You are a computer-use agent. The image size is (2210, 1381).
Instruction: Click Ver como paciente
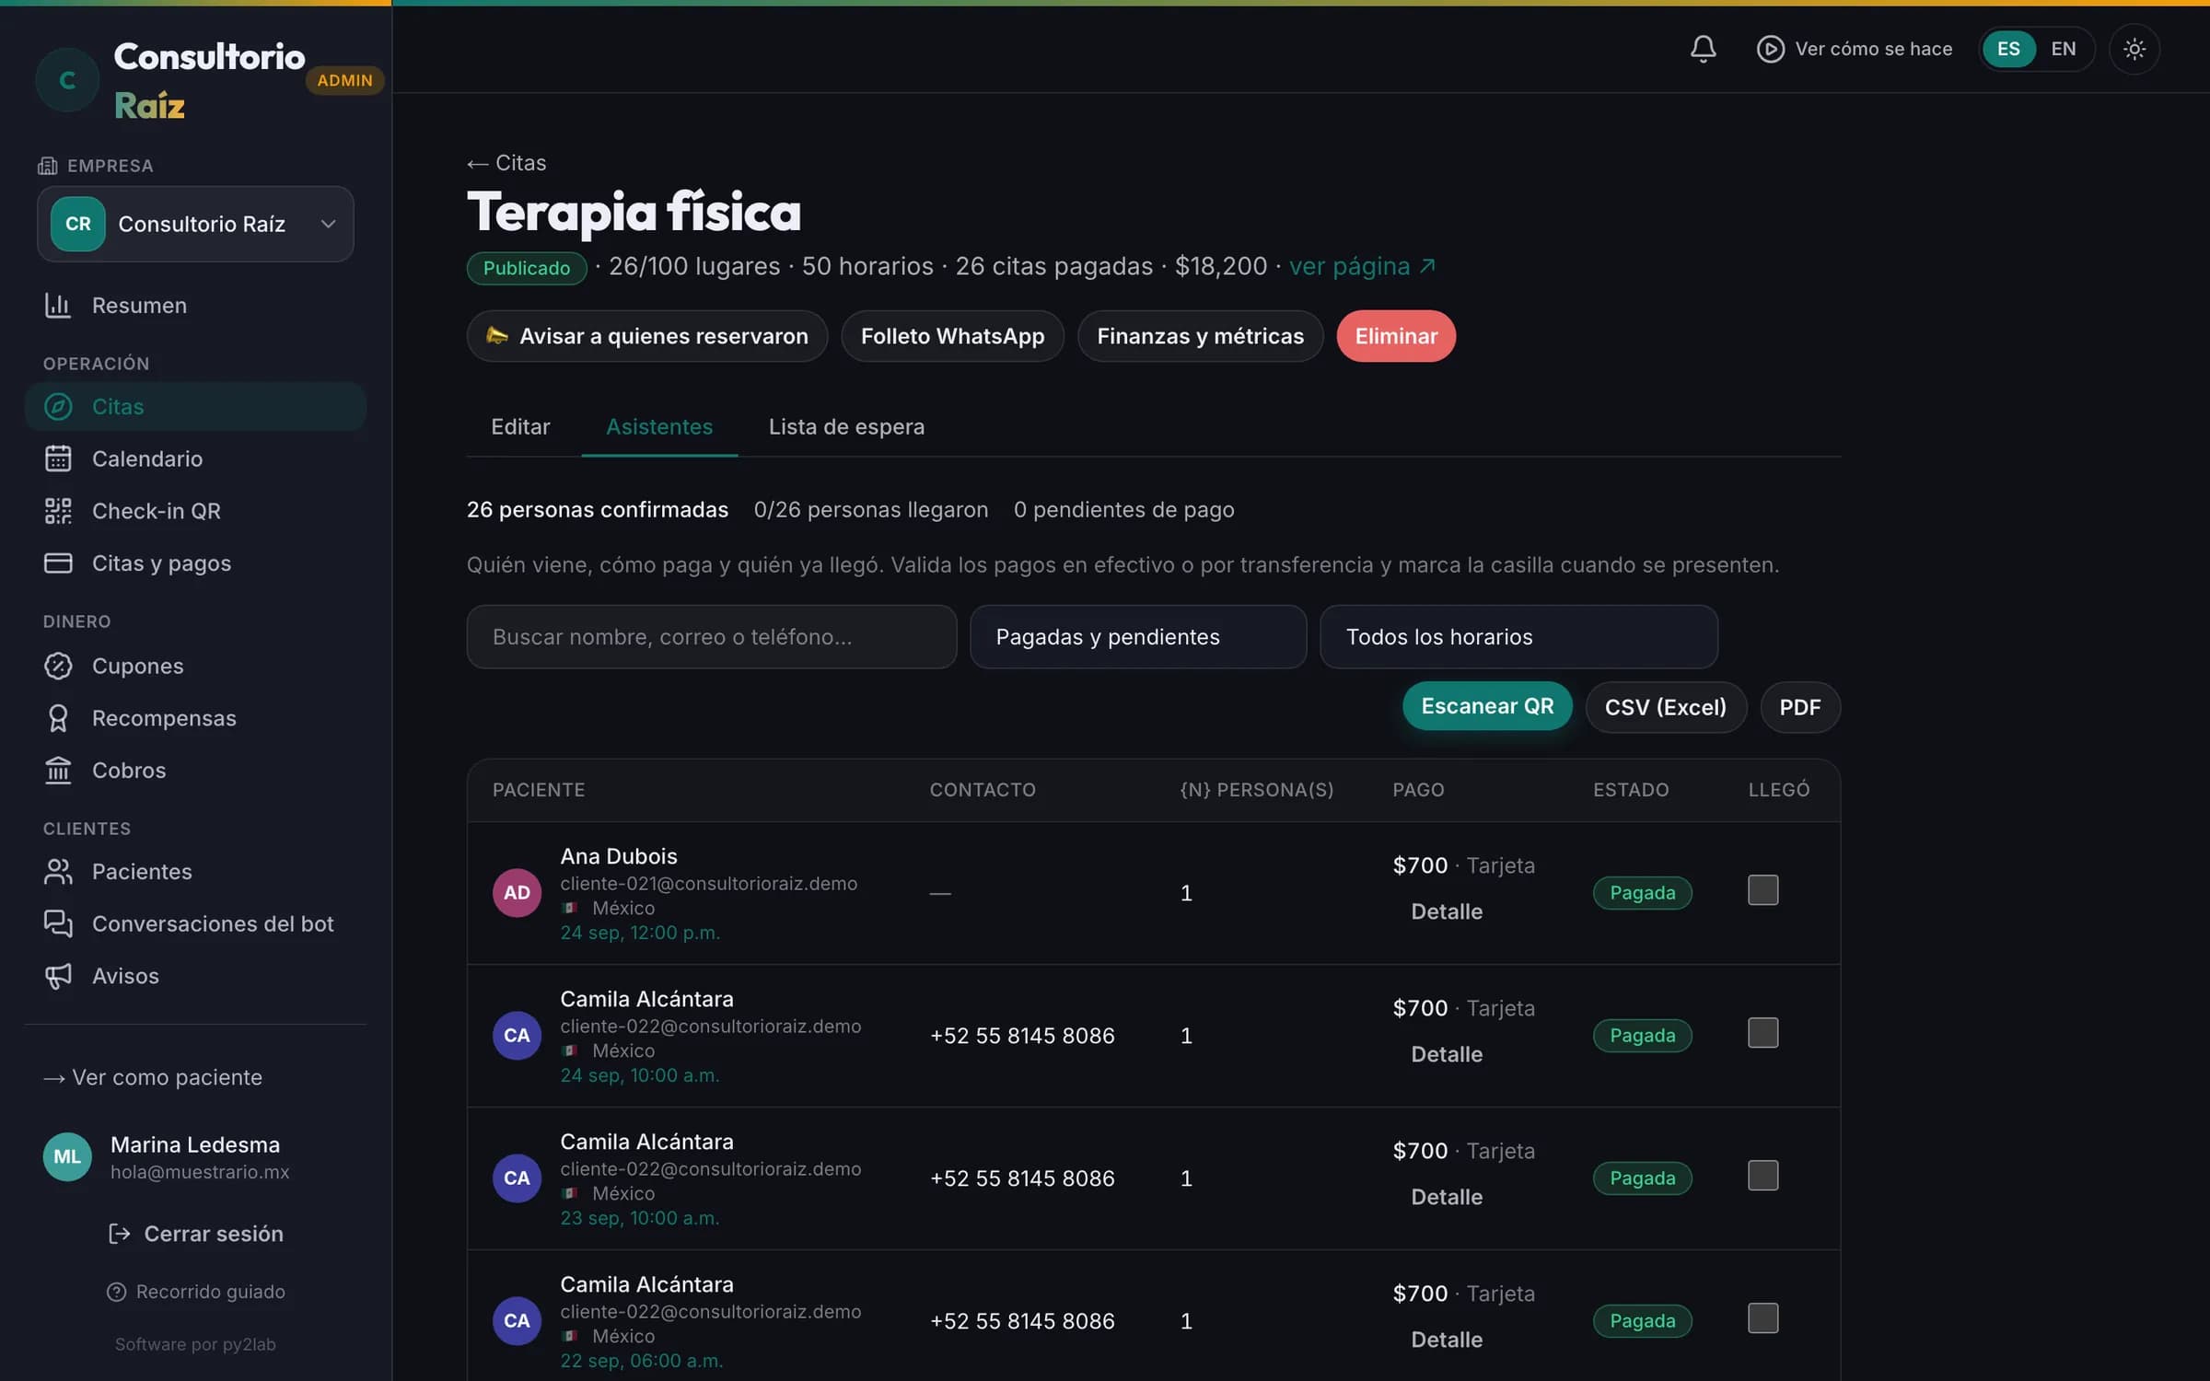[153, 1078]
